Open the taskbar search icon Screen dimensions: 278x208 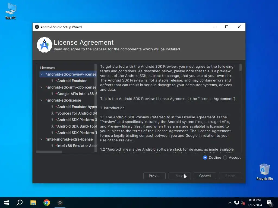[x=20, y=203]
